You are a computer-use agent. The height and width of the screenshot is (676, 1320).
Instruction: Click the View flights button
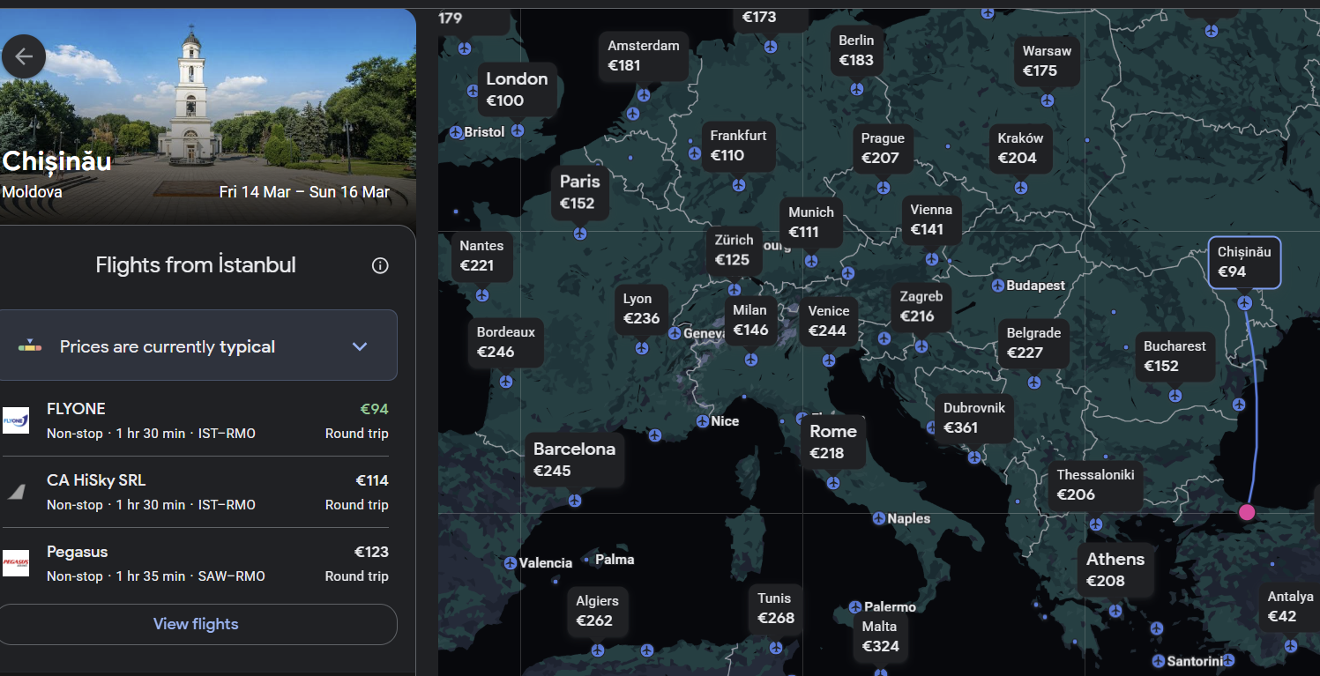pyautogui.click(x=196, y=624)
